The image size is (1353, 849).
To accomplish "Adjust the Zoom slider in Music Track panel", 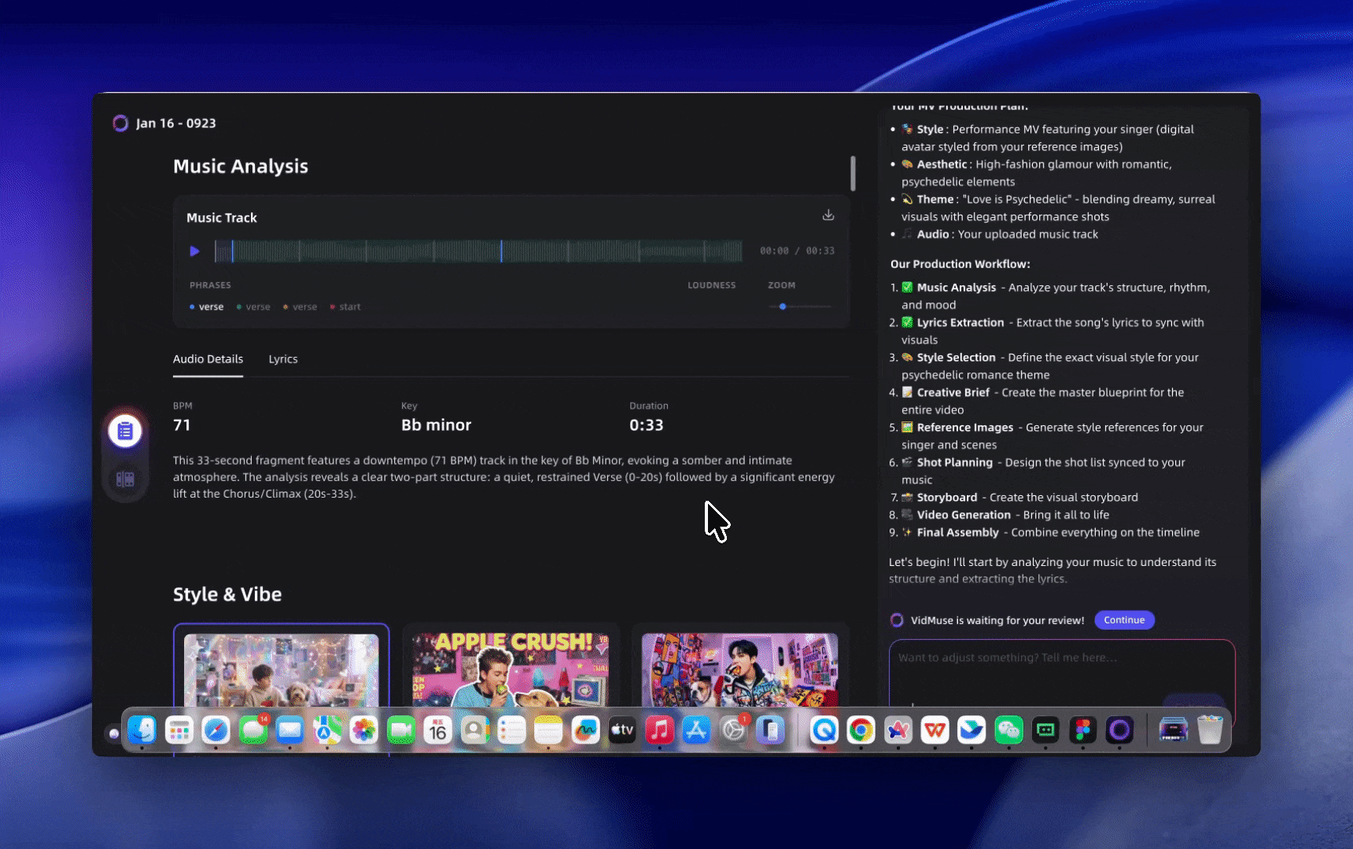I will [x=783, y=307].
